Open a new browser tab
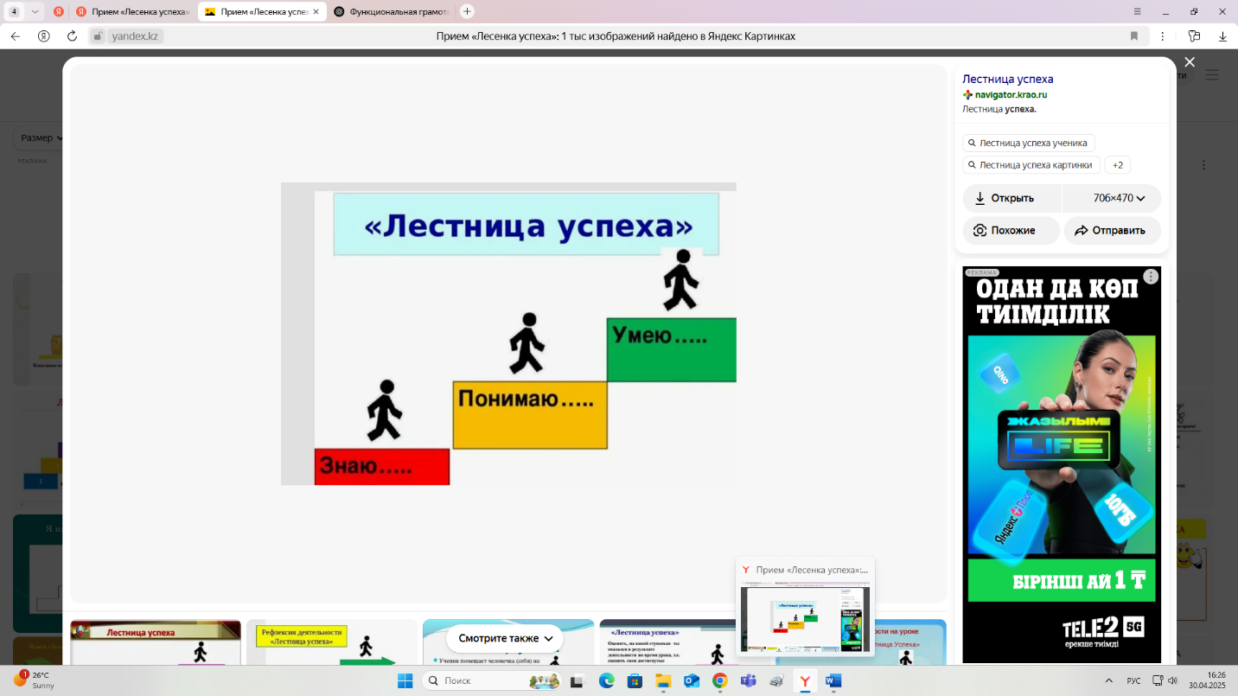Viewport: 1238px width, 696px height. click(x=467, y=11)
